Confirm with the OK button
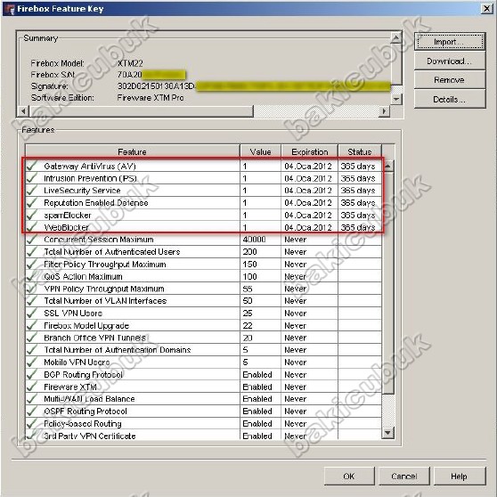Screen dimensions: 497x497 click(x=349, y=477)
